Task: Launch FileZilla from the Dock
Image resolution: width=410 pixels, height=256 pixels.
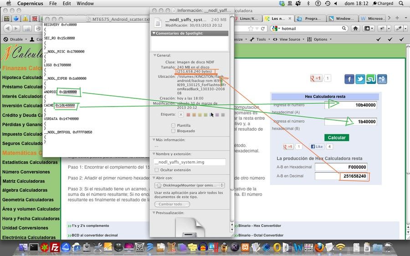Action: (55, 247)
